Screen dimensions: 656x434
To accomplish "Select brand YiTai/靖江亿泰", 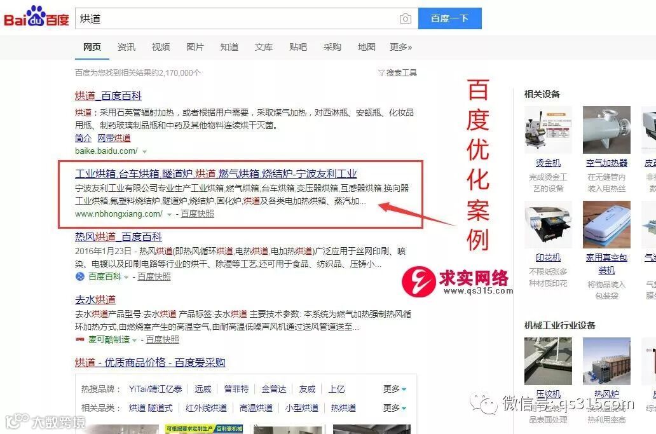I will (155, 390).
